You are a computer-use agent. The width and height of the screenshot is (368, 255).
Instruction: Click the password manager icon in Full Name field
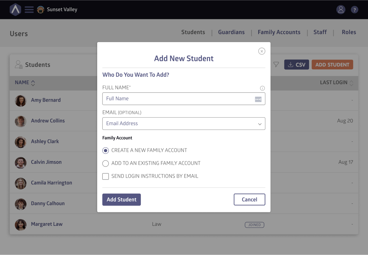(258, 99)
